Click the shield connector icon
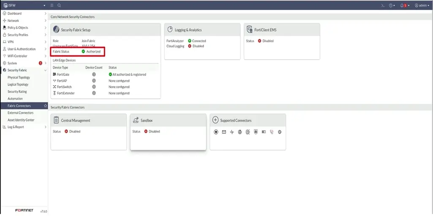 pyautogui.click(x=256, y=132)
